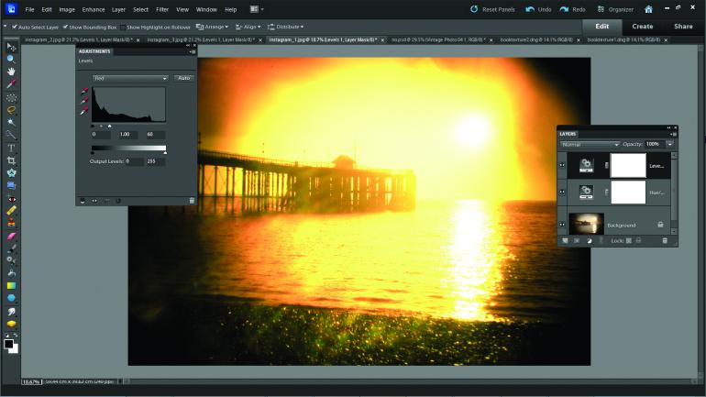Select the Clone Stamp tool
706x397 pixels.
pyautogui.click(x=11, y=223)
